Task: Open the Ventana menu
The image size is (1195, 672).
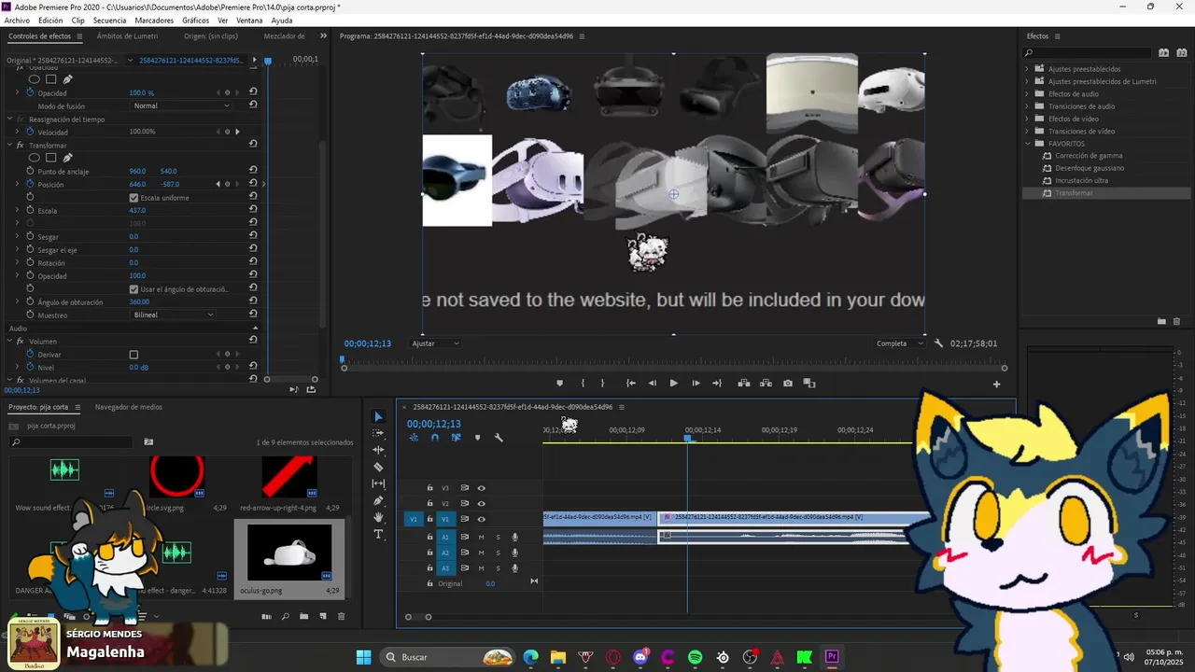Action: [249, 20]
